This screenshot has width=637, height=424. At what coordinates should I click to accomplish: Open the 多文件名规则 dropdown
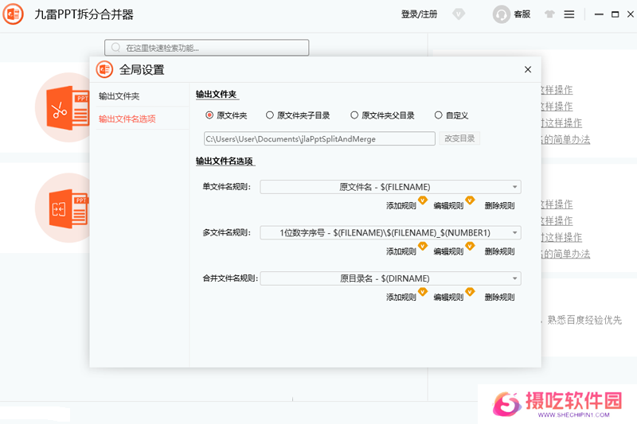(515, 233)
